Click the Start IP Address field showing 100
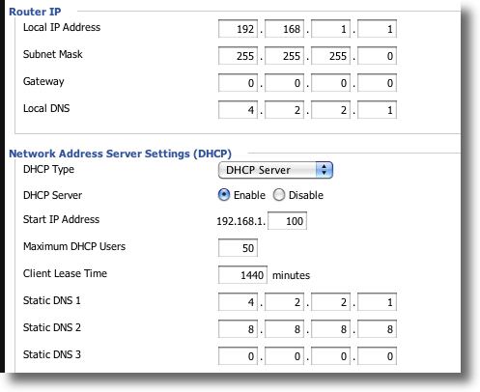The image size is (480, 392). (287, 221)
